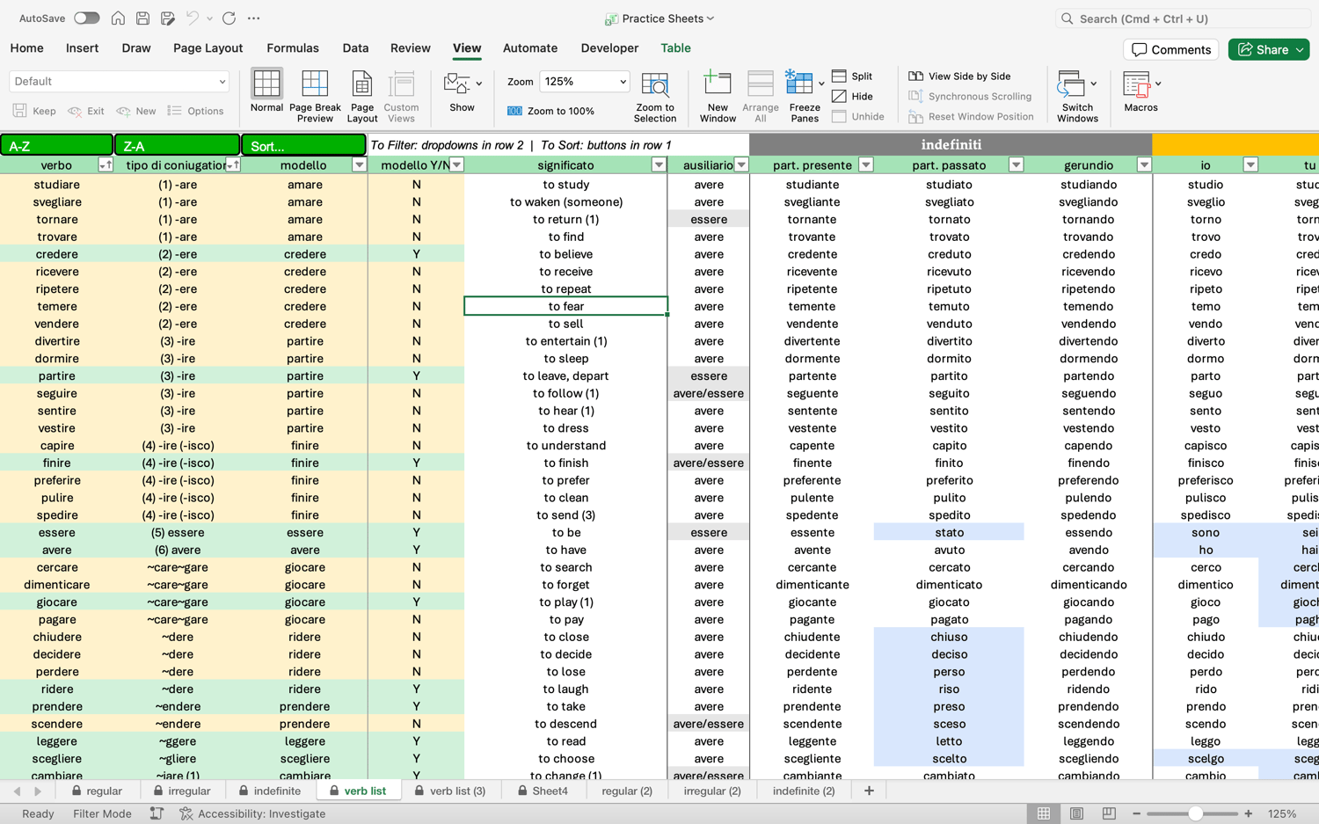Select the Sheet4 sheet tab

point(543,791)
